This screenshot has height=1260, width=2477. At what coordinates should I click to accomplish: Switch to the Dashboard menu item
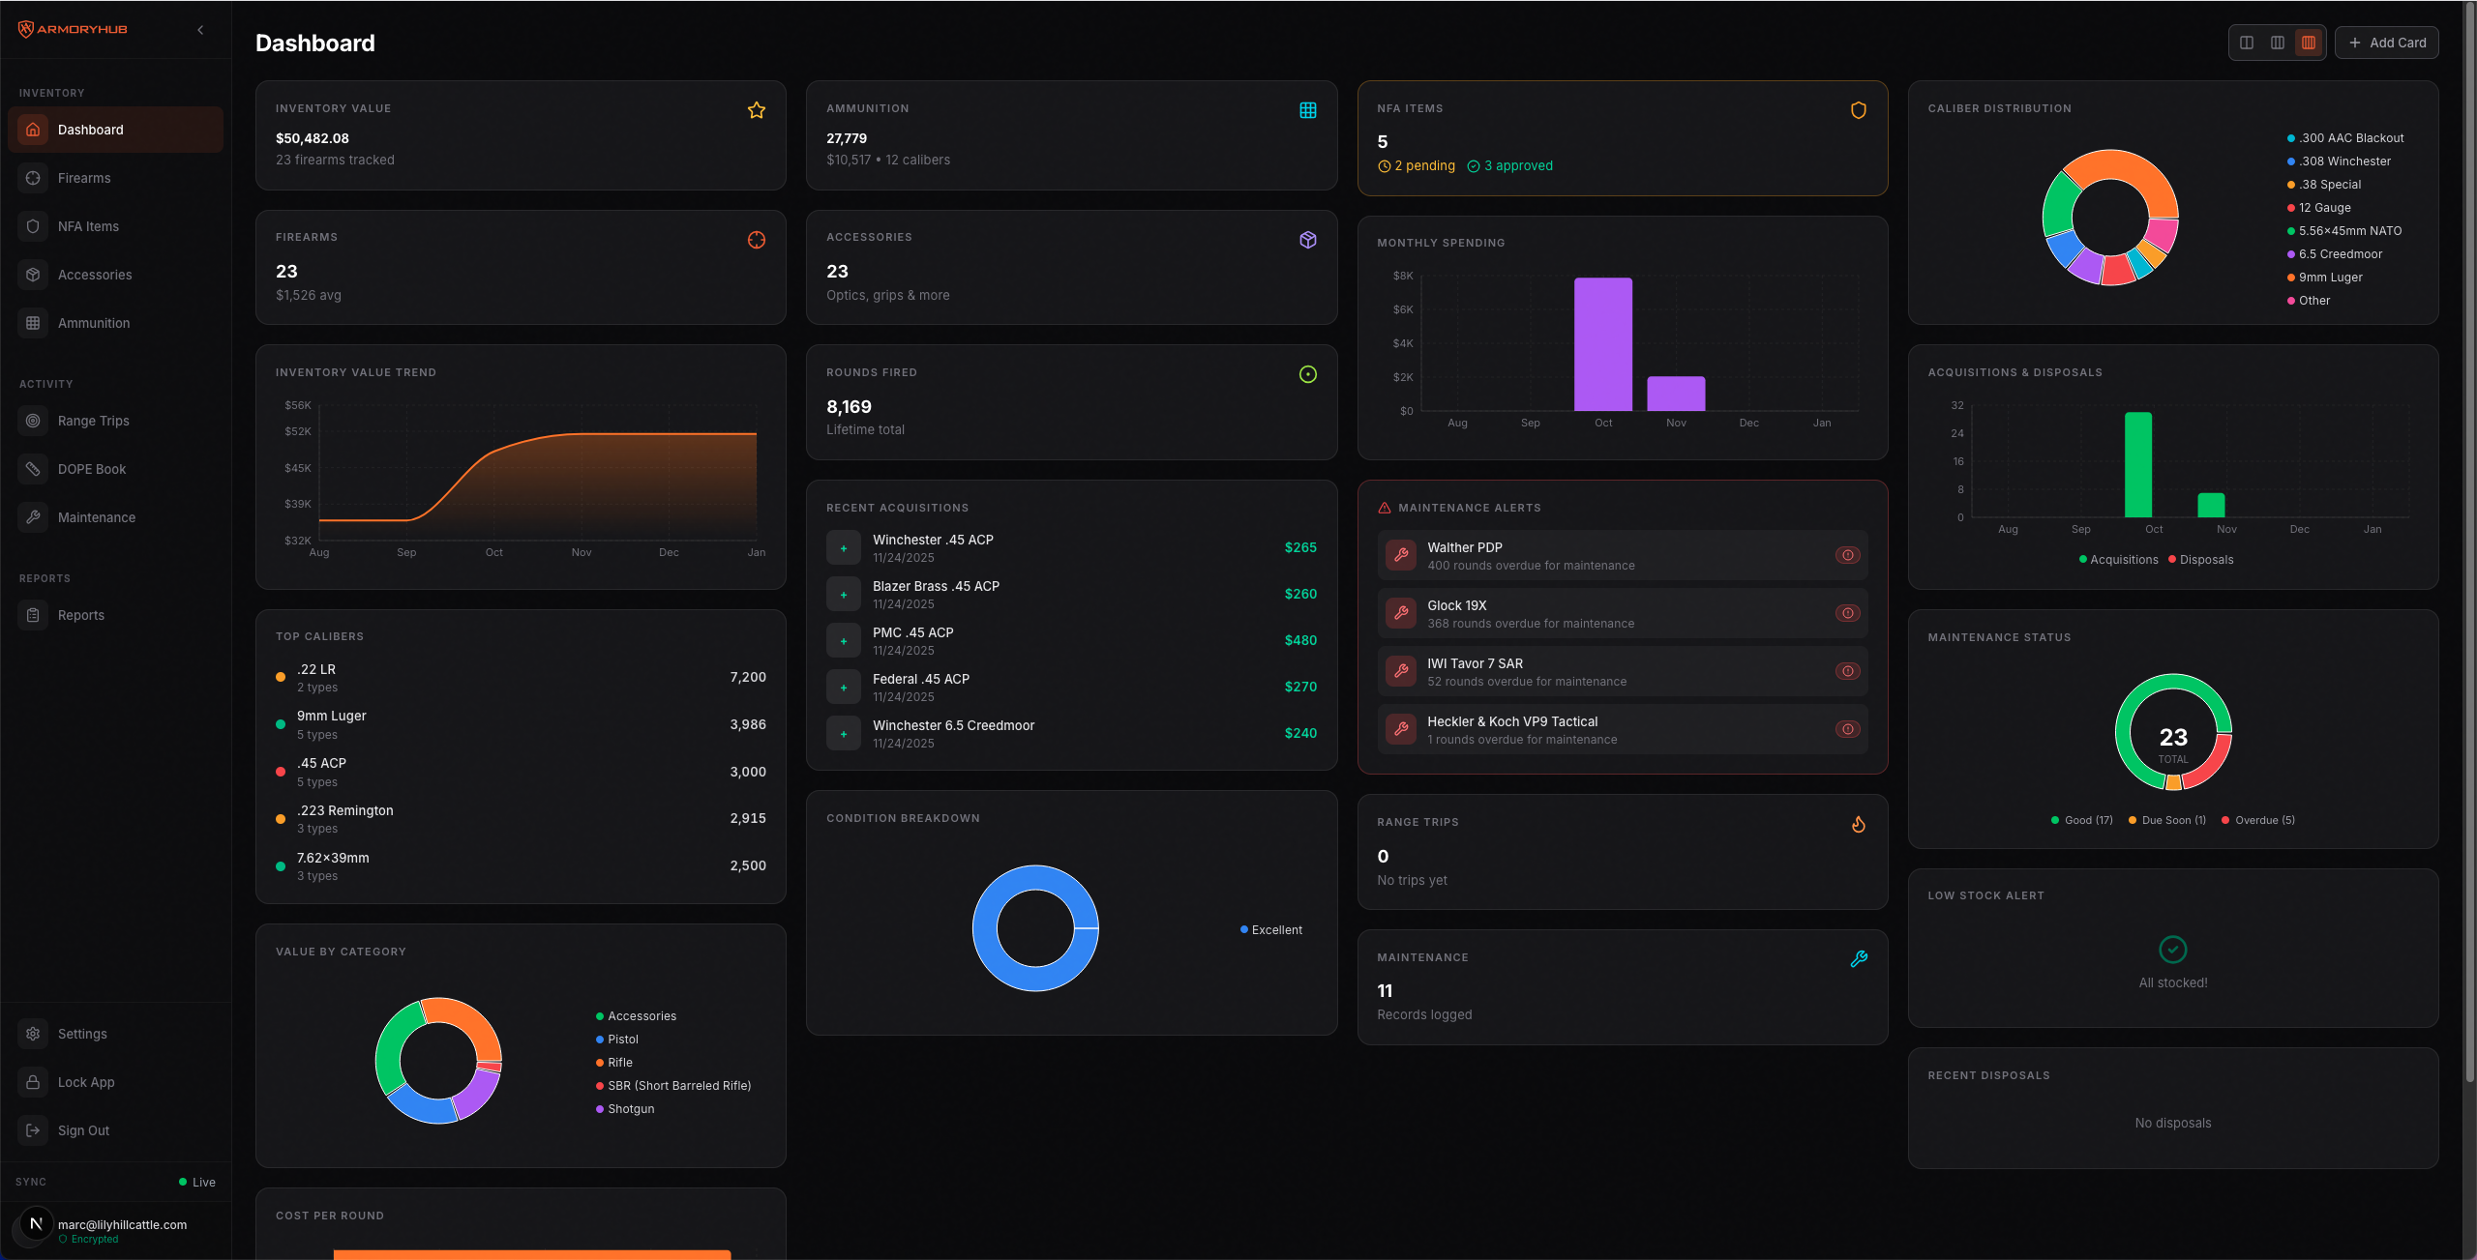coord(90,129)
